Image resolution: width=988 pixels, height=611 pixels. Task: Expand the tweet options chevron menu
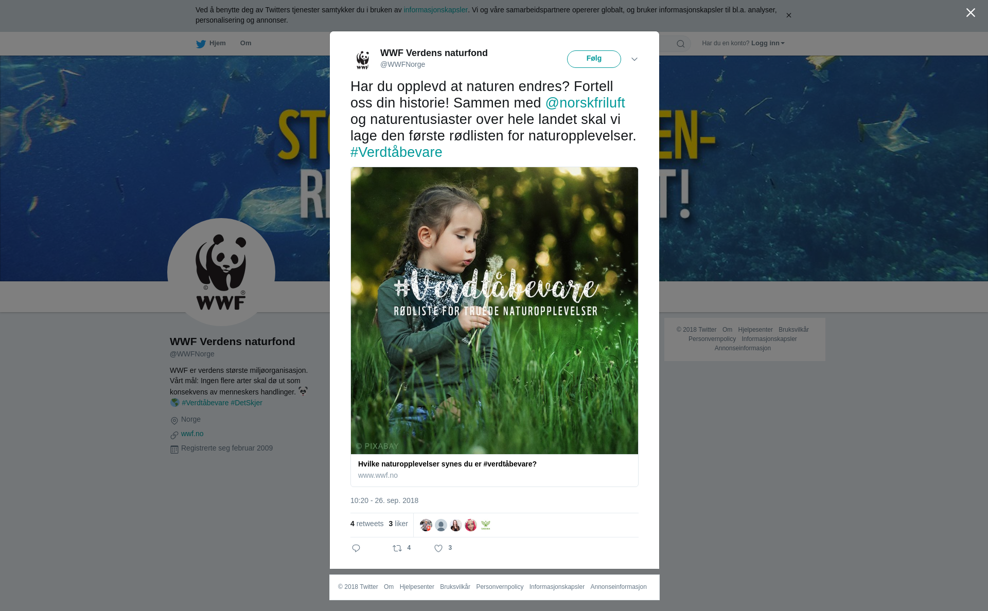pos(634,59)
